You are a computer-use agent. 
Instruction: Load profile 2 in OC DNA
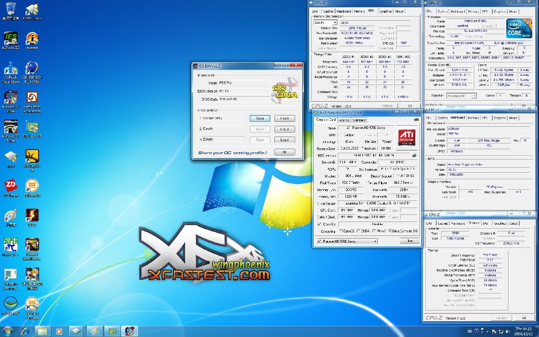(284, 129)
